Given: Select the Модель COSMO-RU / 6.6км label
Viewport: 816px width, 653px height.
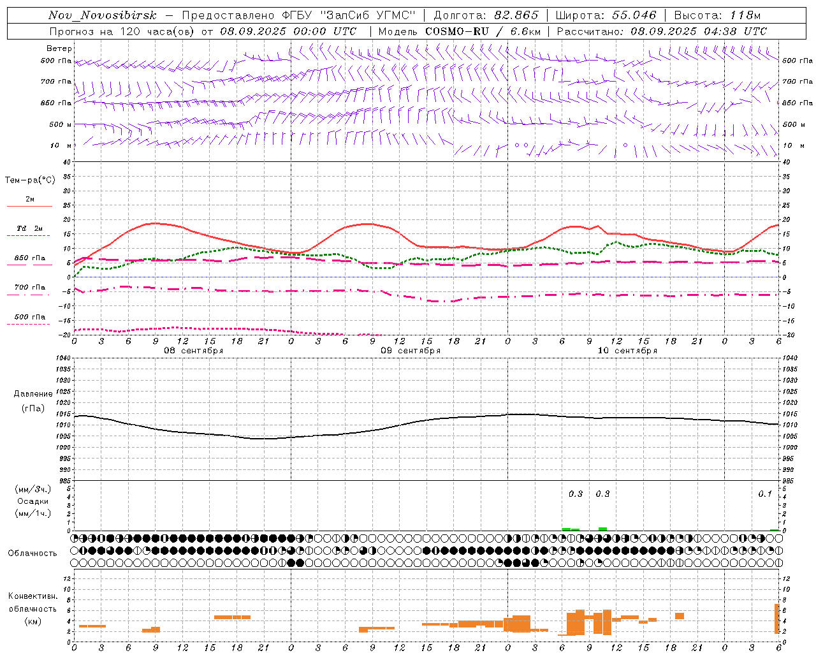Looking at the screenshot, I should pos(460,31).
